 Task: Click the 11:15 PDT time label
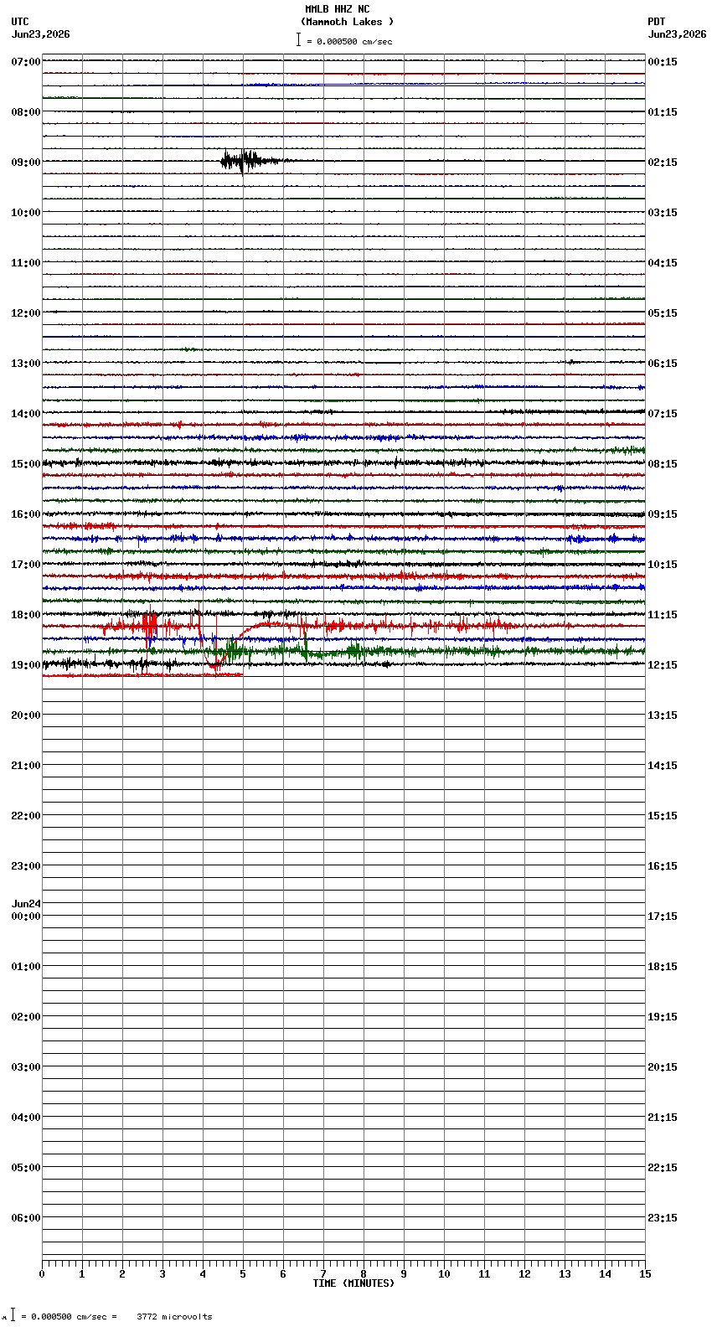click(x=663, y=615)
